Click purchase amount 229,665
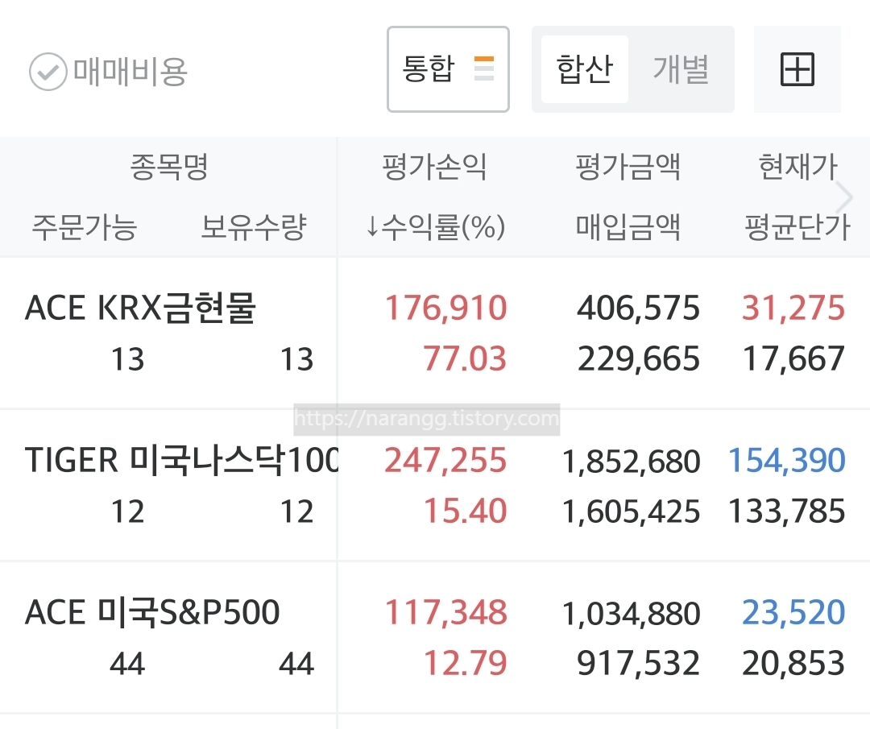The width and height of the screenshot is (870, 729). pos(639,358)
